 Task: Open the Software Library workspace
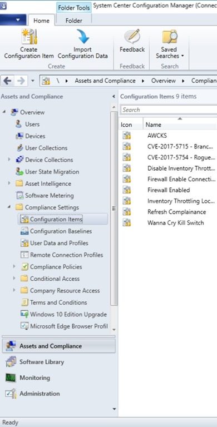coord(58,362)
